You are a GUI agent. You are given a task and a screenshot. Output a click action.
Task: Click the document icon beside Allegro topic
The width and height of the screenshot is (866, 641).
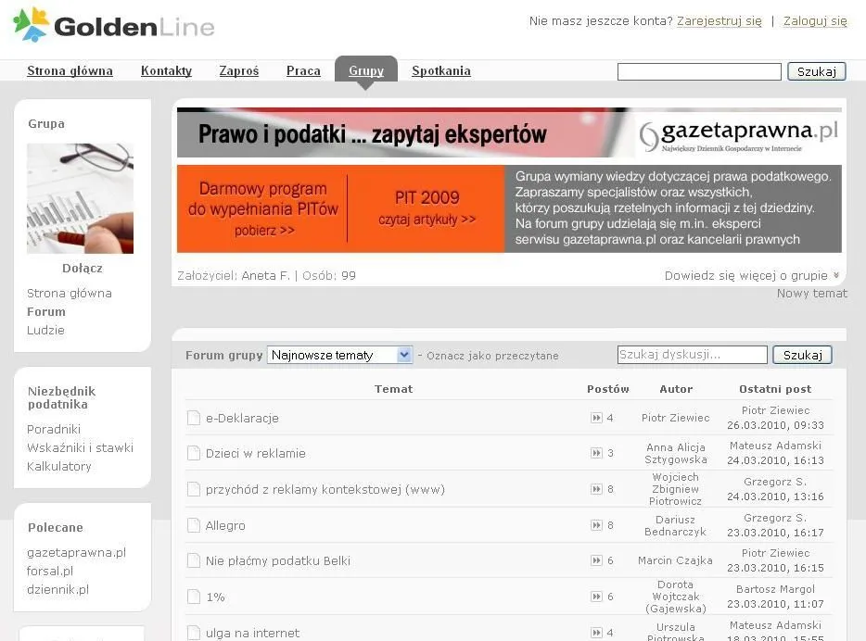[x=194, y=525]
